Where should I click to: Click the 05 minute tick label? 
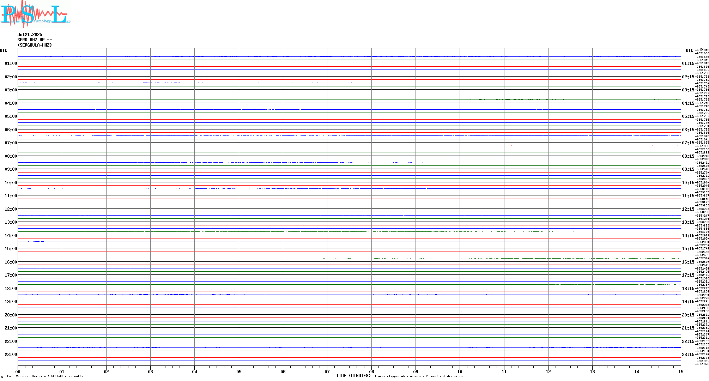[239, 371]
